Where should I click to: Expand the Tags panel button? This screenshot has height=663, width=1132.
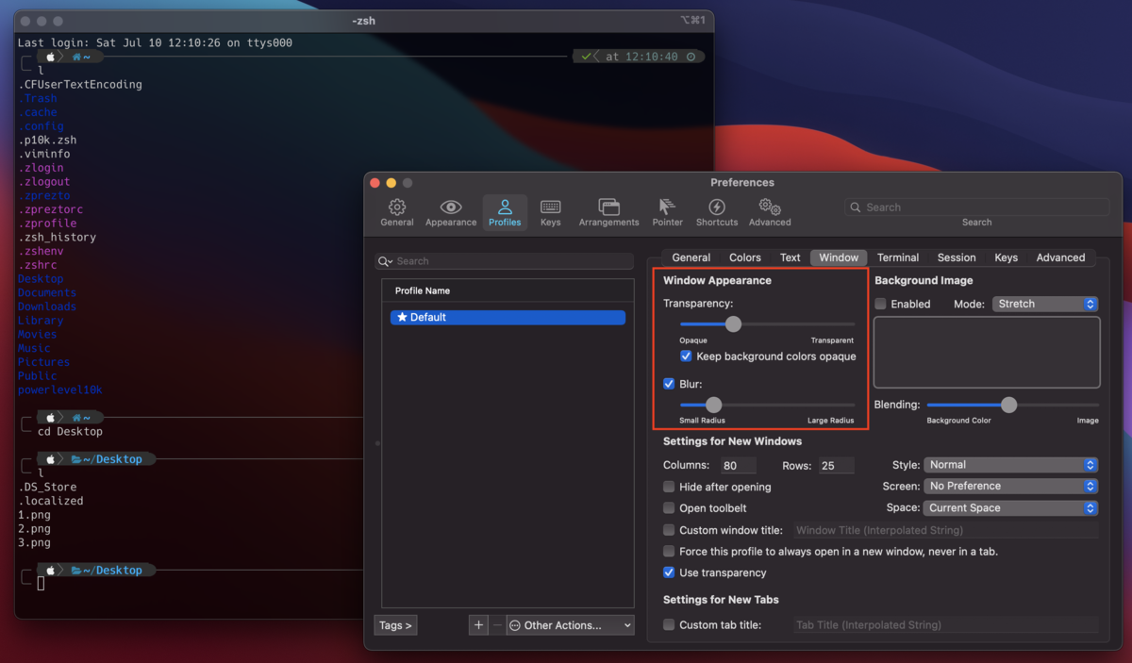[395, 624]
